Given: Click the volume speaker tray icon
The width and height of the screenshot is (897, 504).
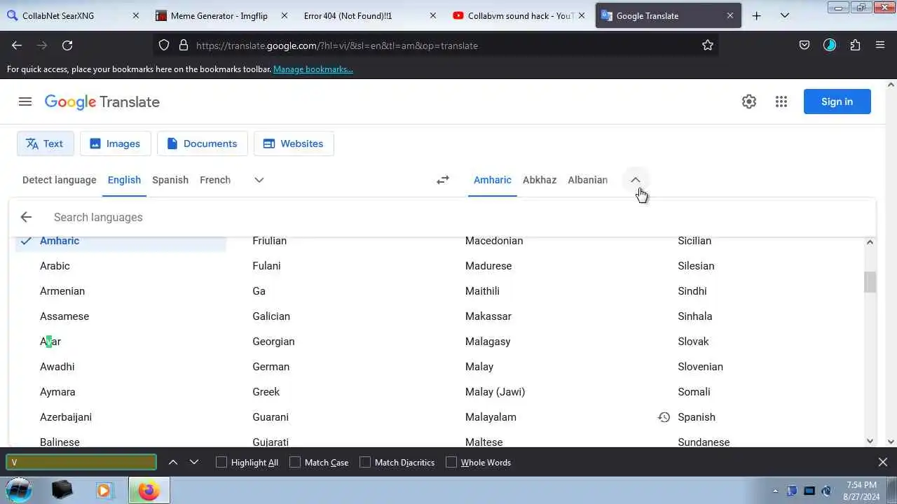Looking at the screenshot, I should coord(826,491).
